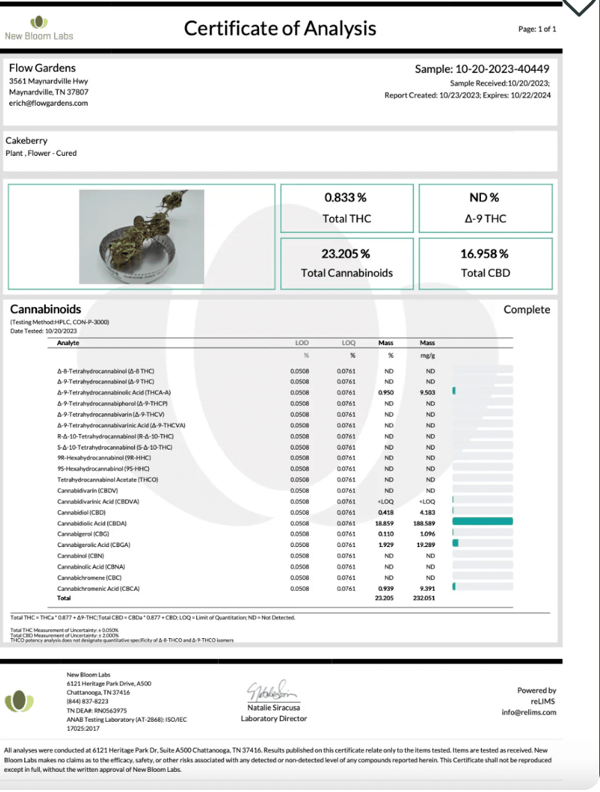Click the Complete status label

tap(527, 310)
